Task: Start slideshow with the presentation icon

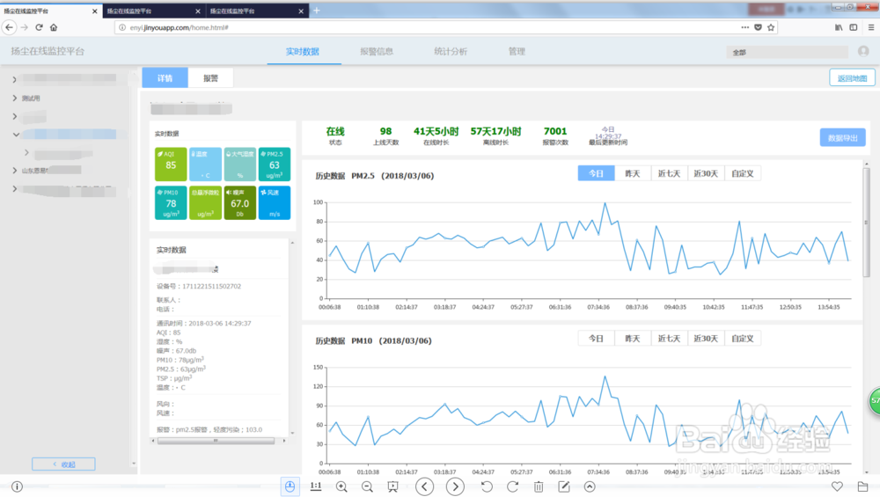Action: click(392, 487)
